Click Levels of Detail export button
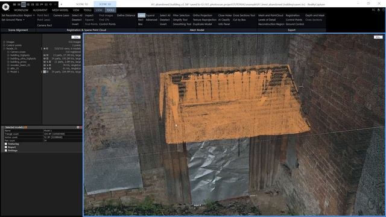This screenshot has width=386, height=217. pos(267,20)
